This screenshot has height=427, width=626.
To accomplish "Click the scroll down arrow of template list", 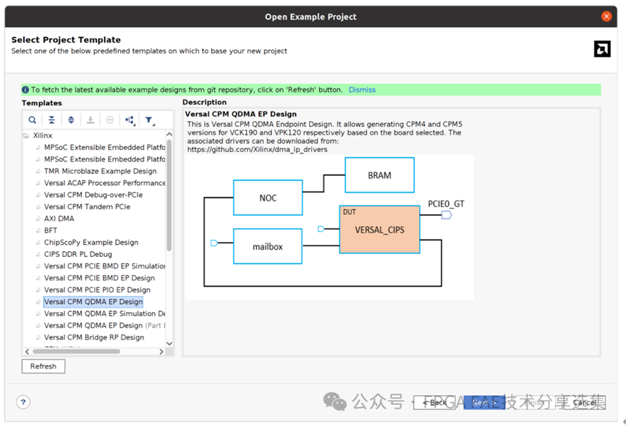I will tap(169, 343).
